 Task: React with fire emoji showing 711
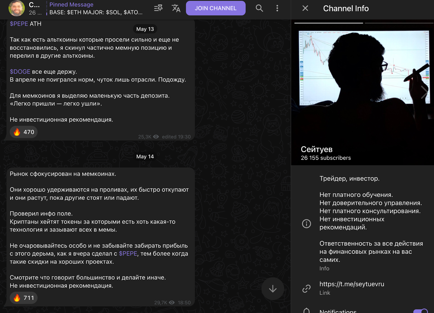pos(24,298)
